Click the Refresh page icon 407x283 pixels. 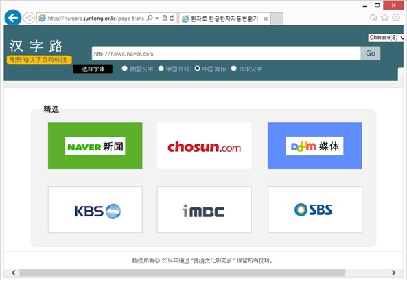click(x=172, y=18)
